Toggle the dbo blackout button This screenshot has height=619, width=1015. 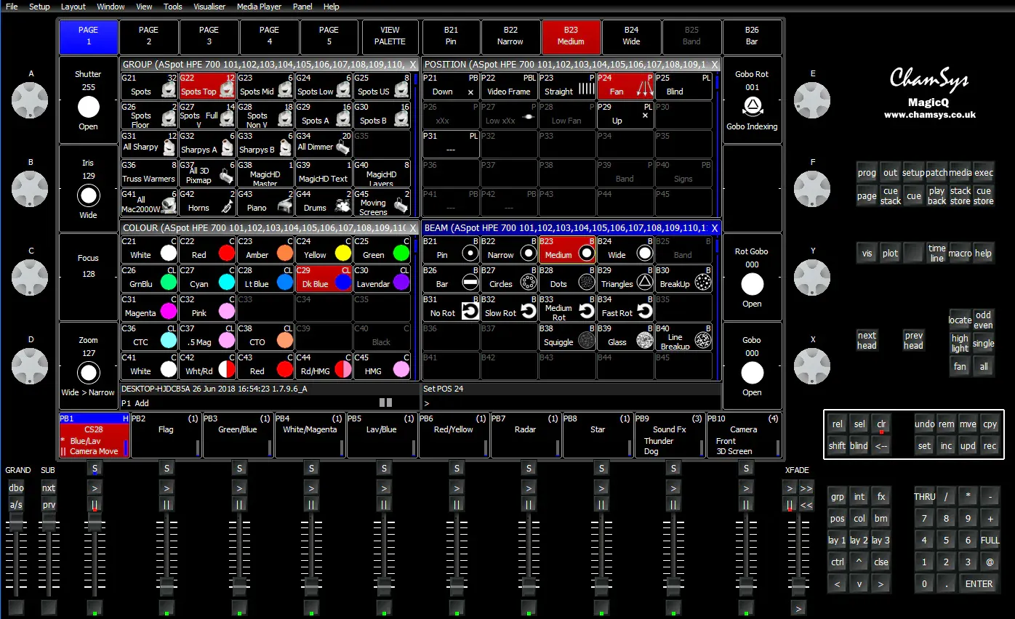click(16, 488)
